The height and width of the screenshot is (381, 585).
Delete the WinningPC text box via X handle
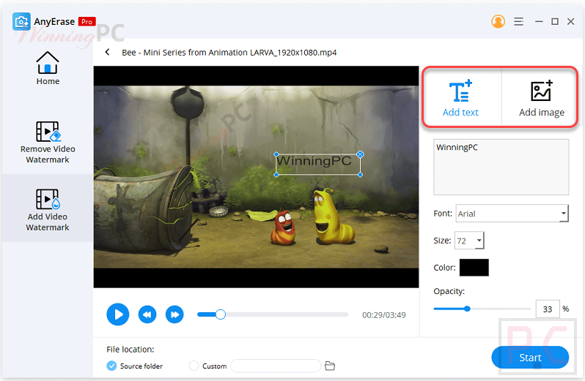[360, 154]
